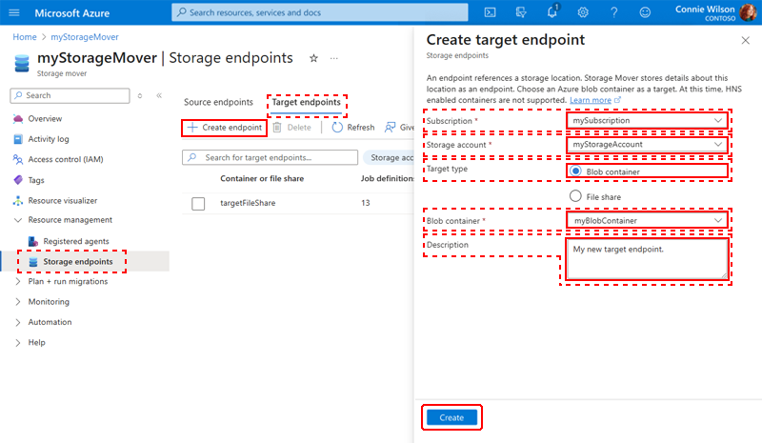Open the Subscription dropdown
Viewport: 762px width, 443px height.
[648, 121]
